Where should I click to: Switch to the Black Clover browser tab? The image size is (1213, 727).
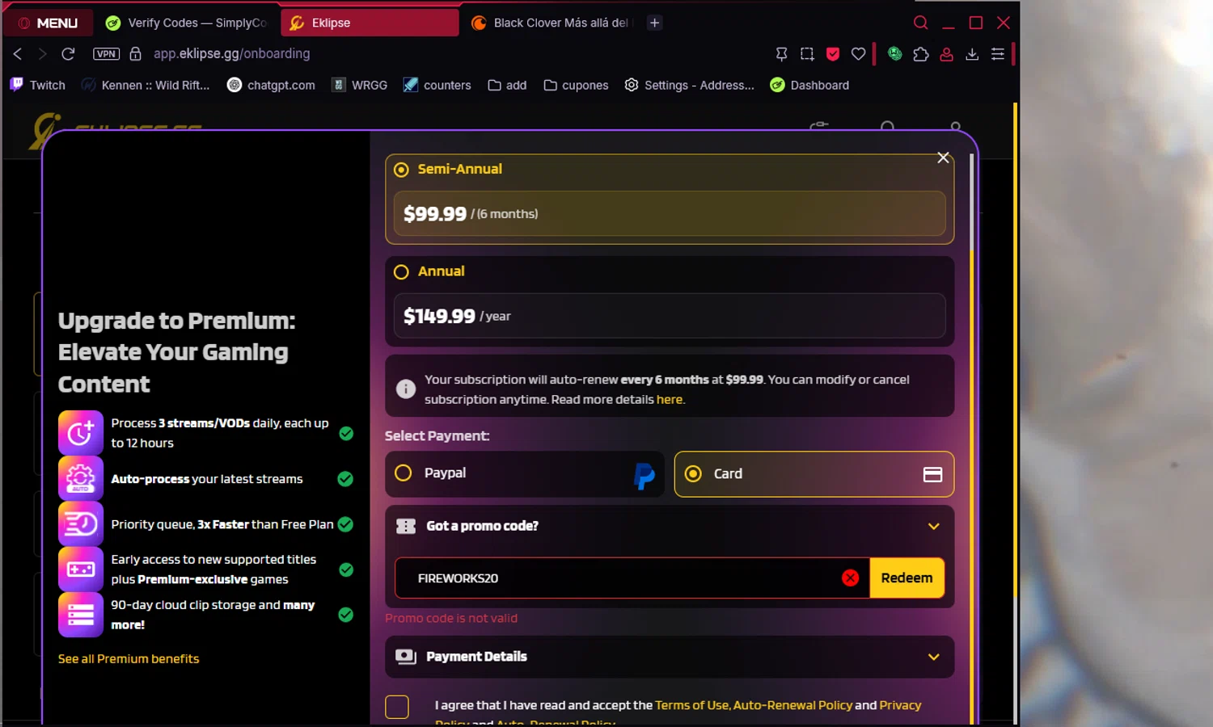click(x=552, y=23)
